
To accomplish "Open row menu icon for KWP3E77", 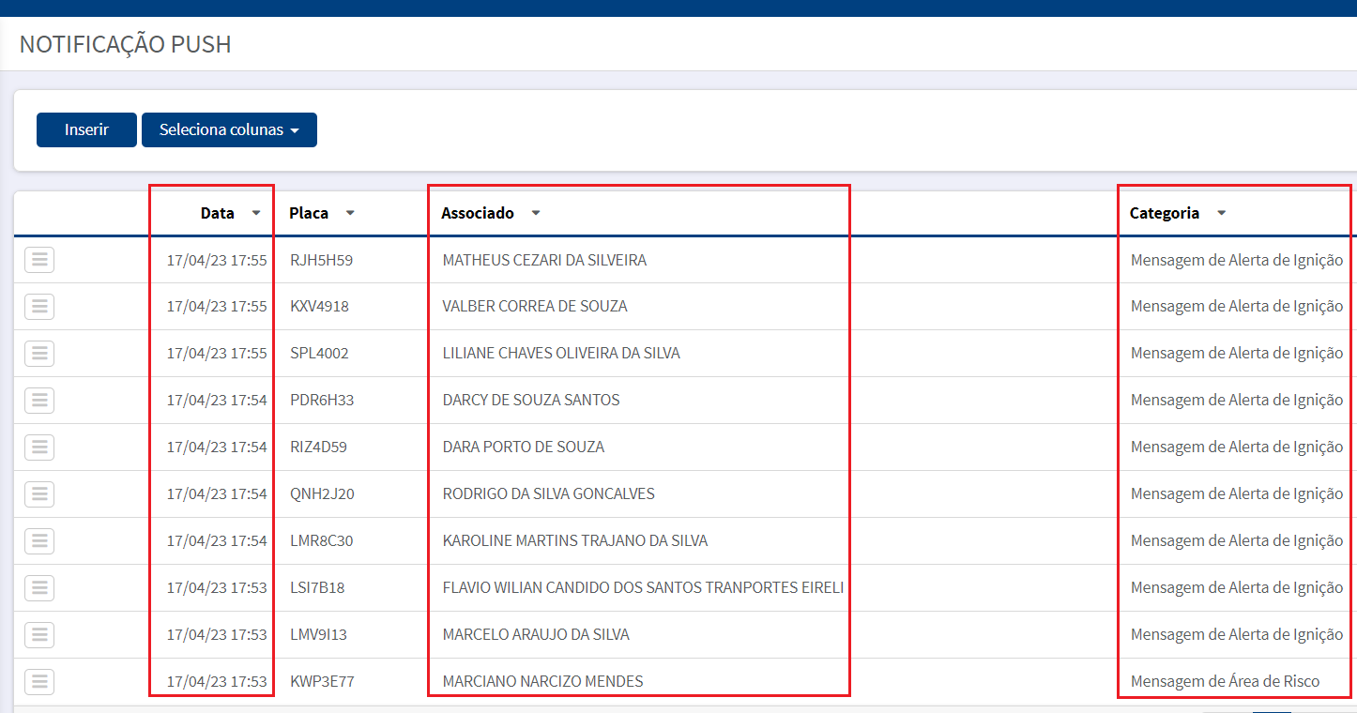I will (x=39, y=682).
